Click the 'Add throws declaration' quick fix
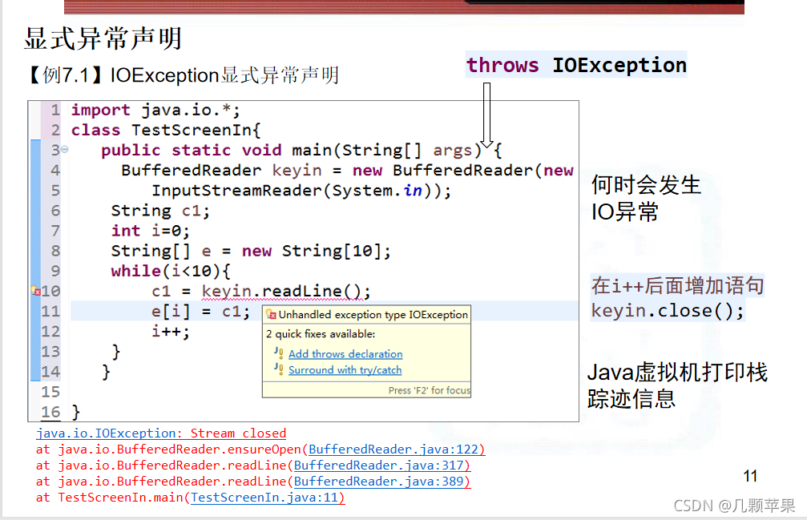Screen dimensions: 807x520 345,354
